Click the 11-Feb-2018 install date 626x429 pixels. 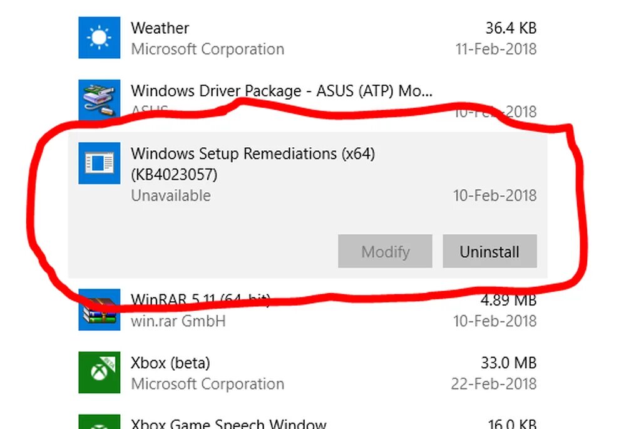click(496, 49)
